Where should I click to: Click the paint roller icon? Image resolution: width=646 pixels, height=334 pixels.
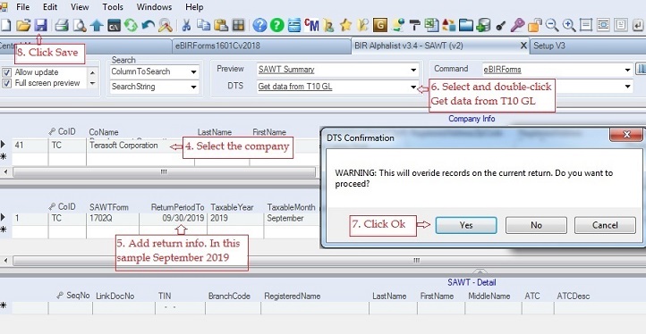(414, 26)
